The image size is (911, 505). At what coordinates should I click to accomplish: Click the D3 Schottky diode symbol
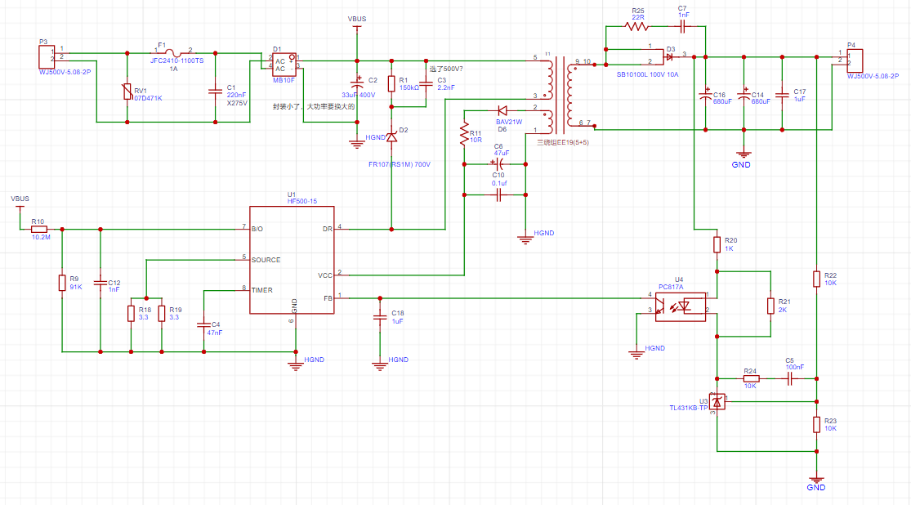point(669,57)
